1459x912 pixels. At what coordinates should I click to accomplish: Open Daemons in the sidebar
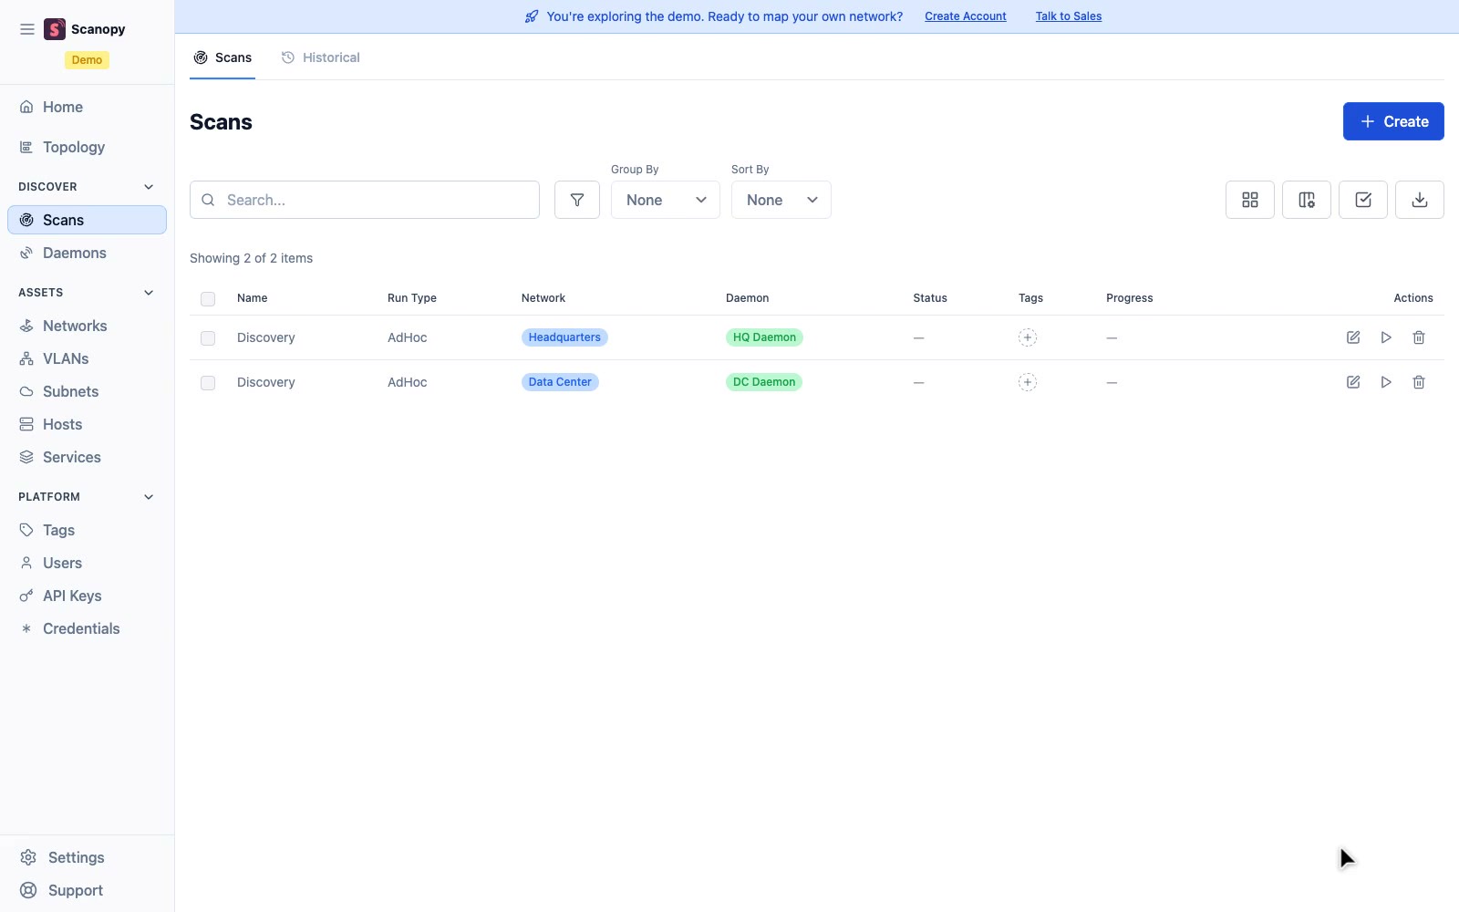87,253
